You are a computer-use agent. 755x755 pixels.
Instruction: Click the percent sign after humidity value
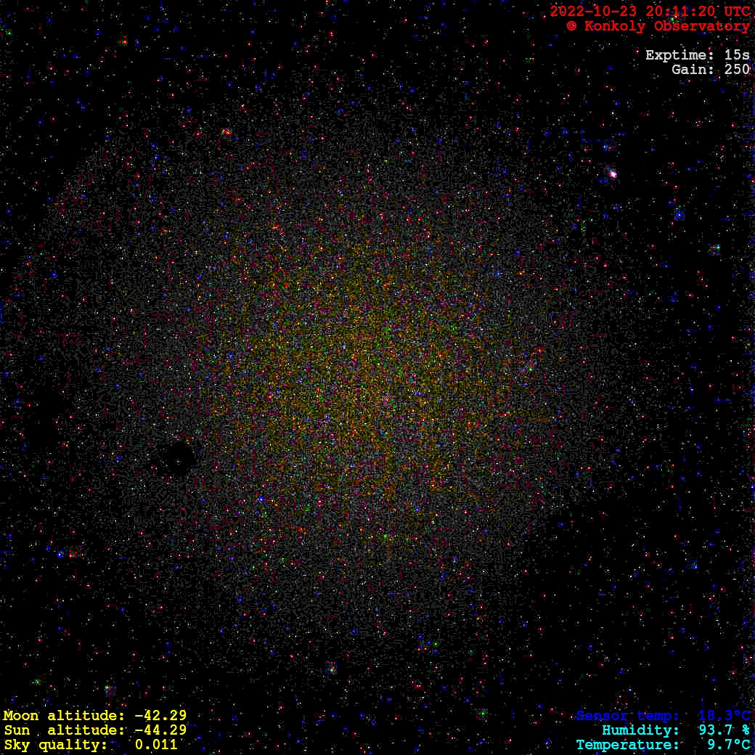click(746, 730)
